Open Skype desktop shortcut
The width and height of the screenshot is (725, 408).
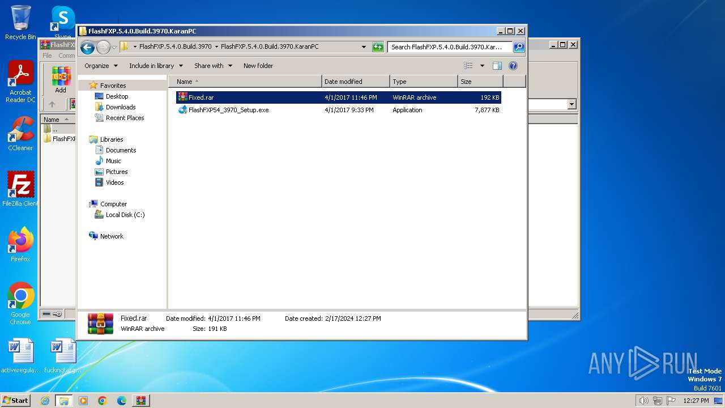click(x=63, y=23)
